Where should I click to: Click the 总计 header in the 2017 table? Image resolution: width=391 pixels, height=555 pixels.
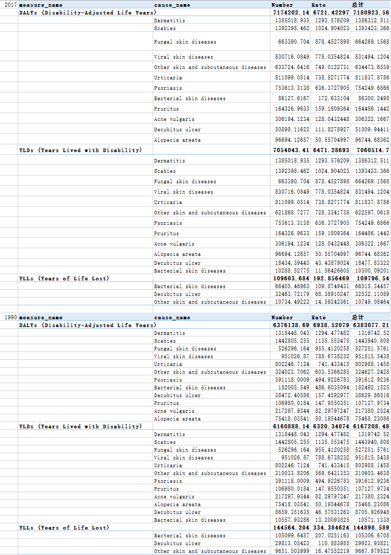[x=357, y=5]
